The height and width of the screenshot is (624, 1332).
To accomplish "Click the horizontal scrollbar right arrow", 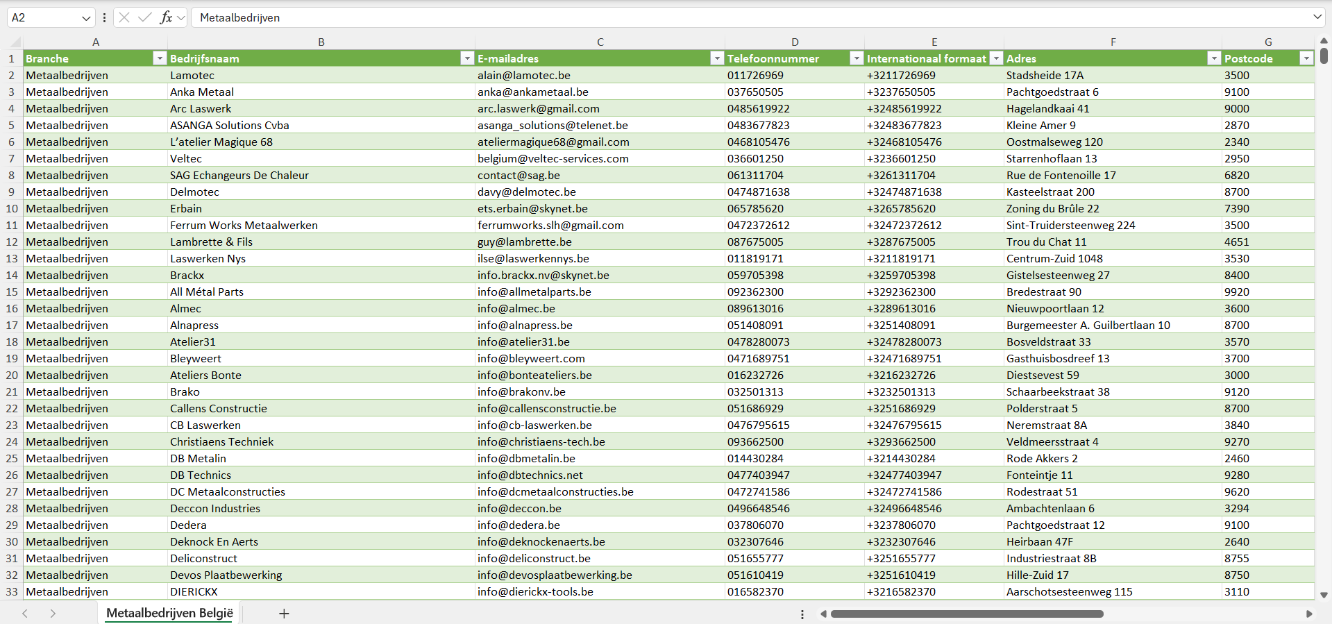I will click(1309, 614).
